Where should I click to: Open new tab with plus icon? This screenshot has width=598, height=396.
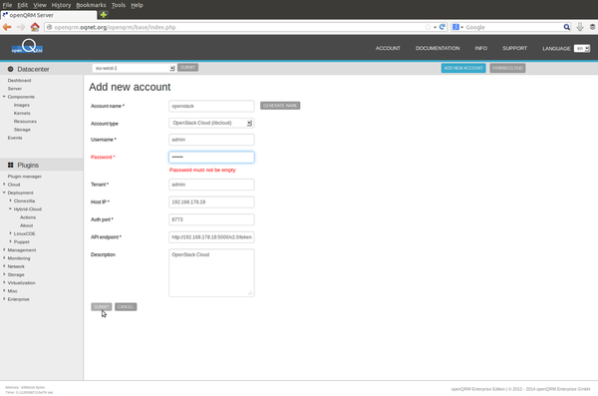[x=104, y=15]
